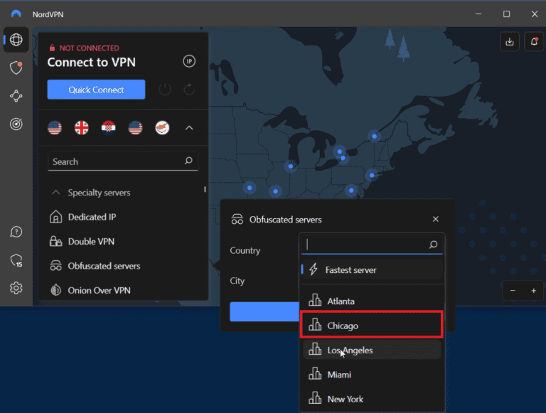
Task: Click the city search field in the dropdown
Action: pyautogui.click(x=372, y=245)
